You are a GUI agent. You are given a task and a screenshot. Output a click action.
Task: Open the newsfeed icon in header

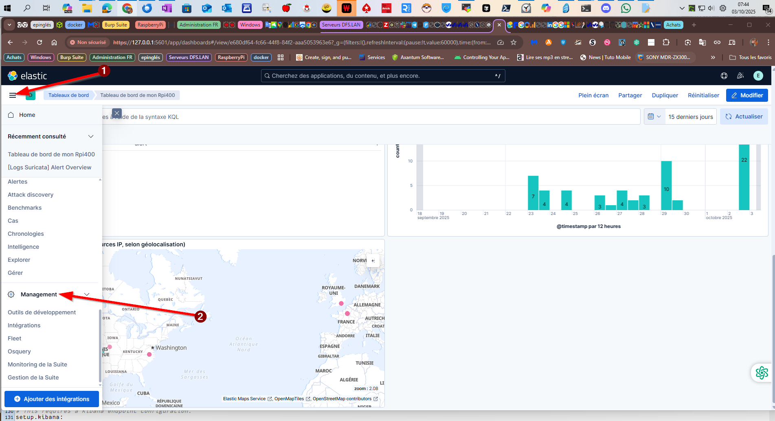click(740, 76)
